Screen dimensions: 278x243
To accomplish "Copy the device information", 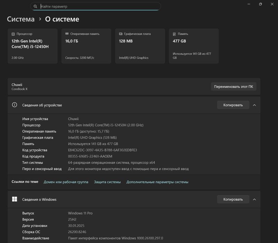I will pos(233,105).
